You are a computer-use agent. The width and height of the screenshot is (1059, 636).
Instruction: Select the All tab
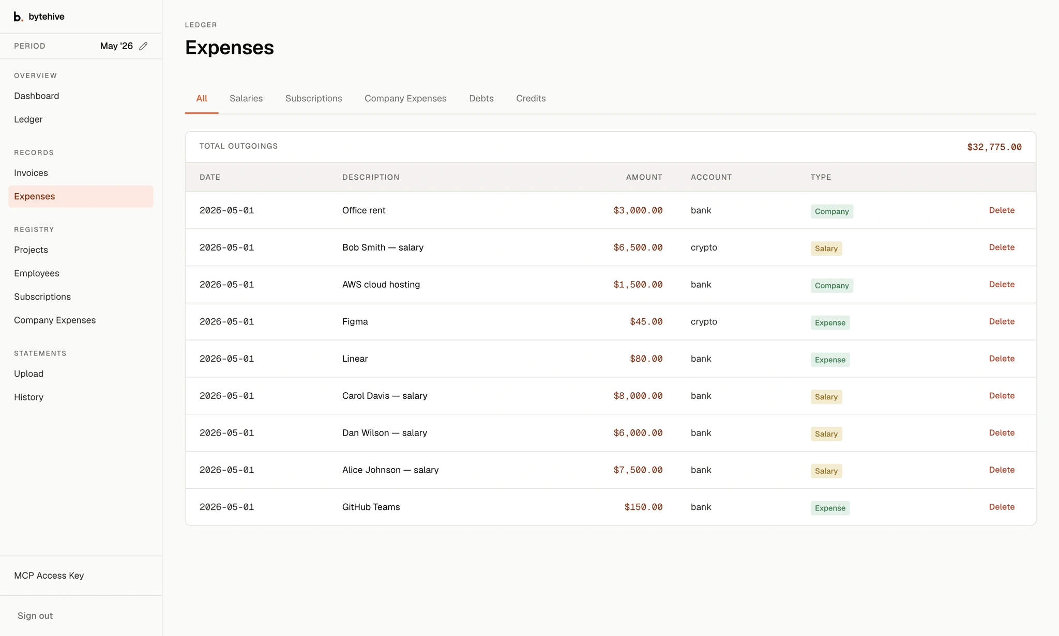coord(202,99)
